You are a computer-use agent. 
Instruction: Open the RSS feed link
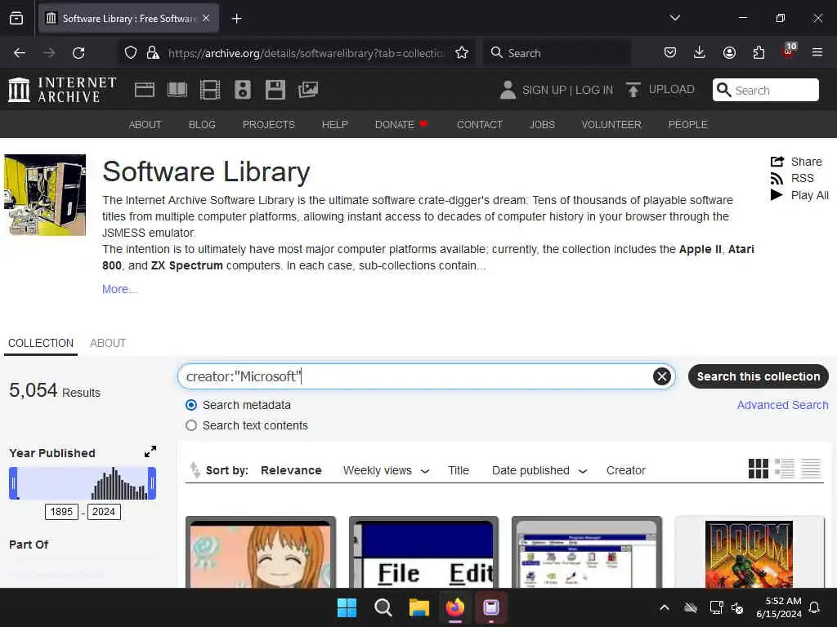click(792, 178)
